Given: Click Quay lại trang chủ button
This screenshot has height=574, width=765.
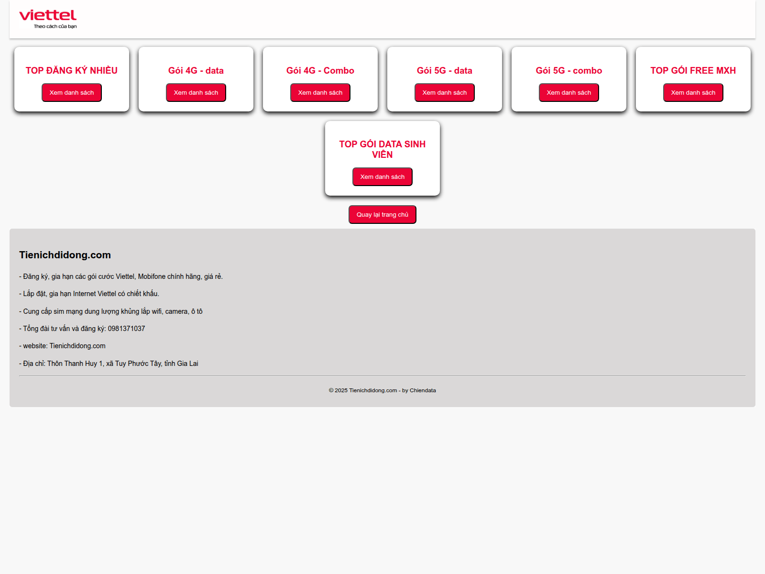Looking at the screenshot, I should point(382,215).
